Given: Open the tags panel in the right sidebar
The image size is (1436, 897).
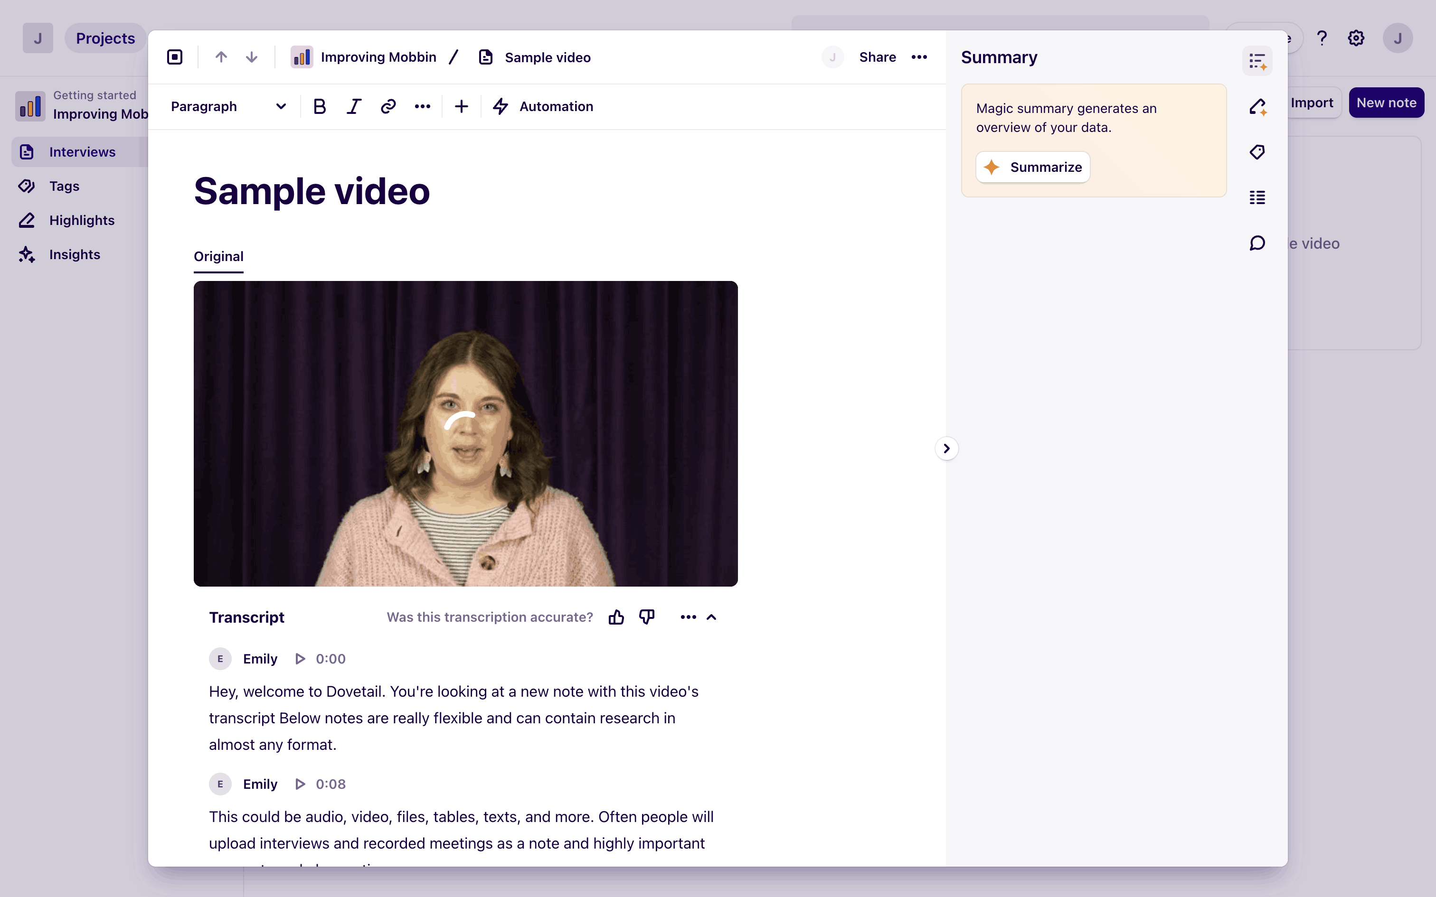Looking at the screenshot, I should [x=1257, y=152].
